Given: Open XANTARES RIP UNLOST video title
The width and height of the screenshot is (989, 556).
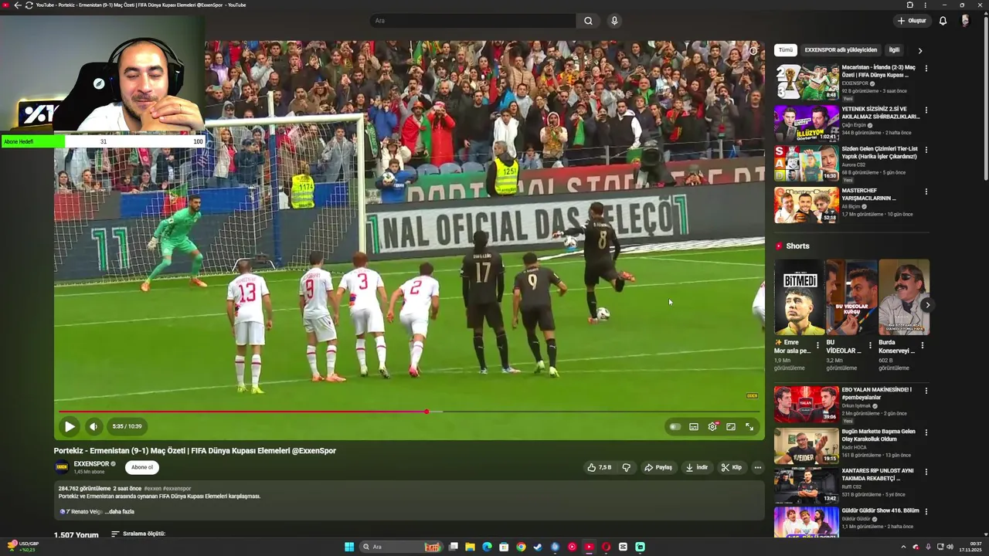Looking at the screenshot, I should (879, 474).
